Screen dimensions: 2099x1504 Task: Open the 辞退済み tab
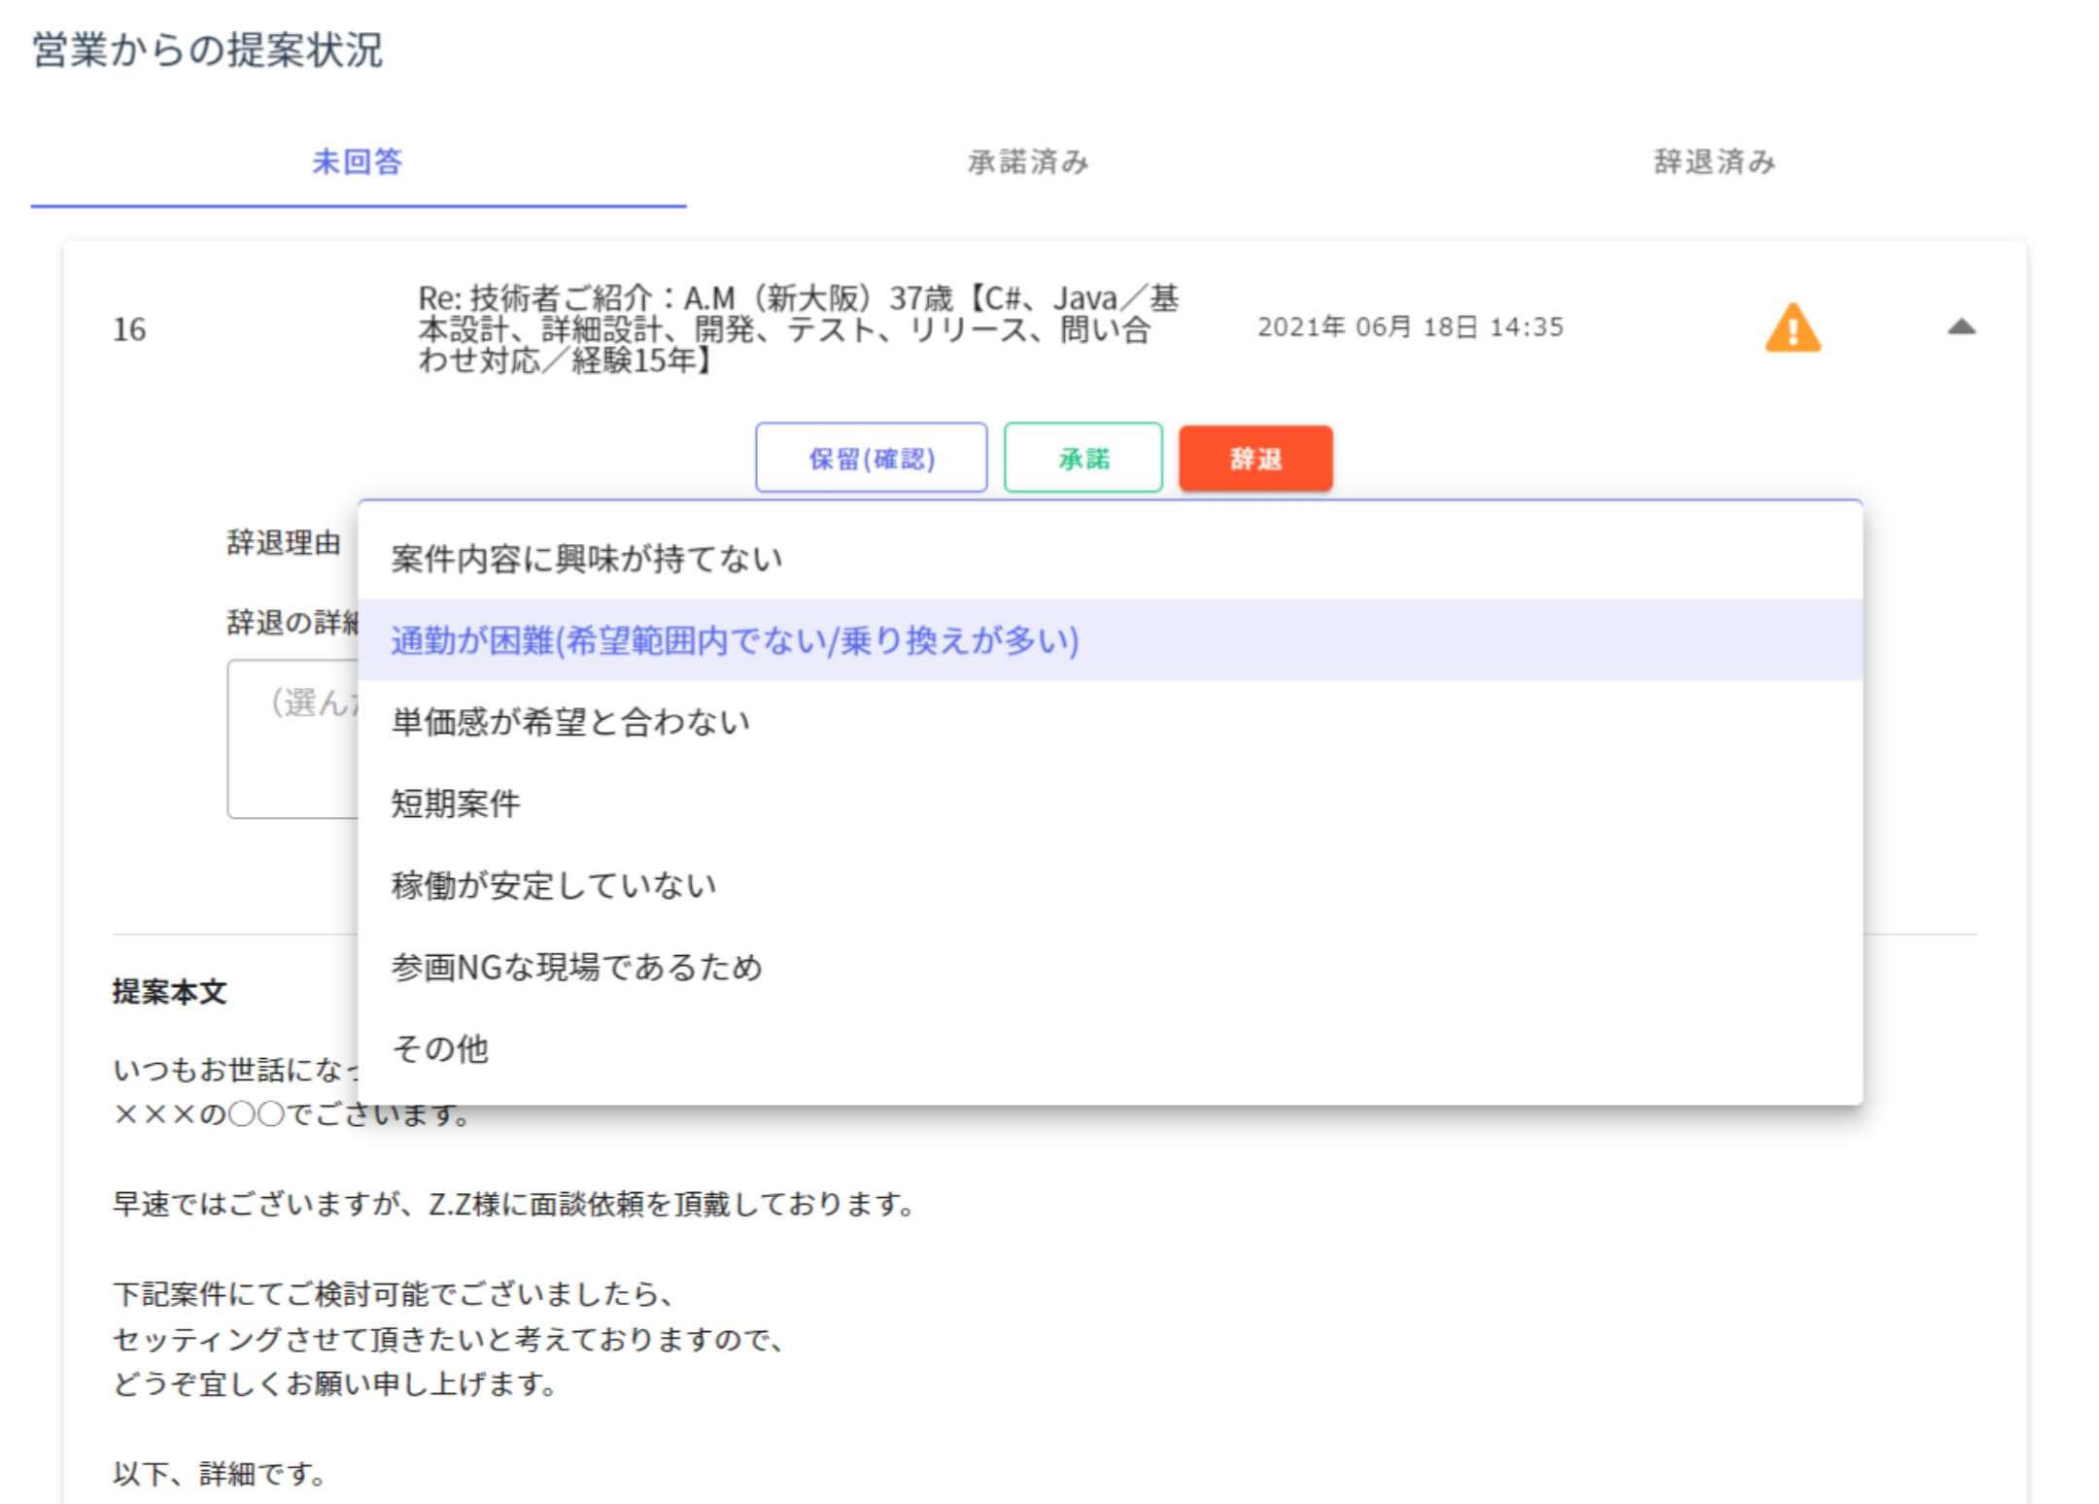tap(1715, 162)
